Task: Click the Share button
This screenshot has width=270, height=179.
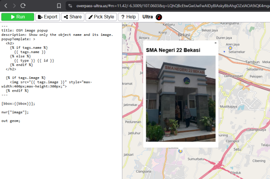Action: coord(72,17)
